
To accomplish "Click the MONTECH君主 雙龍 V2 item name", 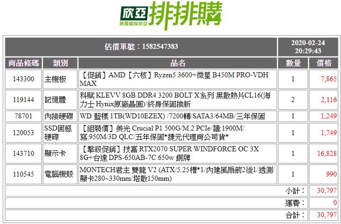I will (177, 174).
